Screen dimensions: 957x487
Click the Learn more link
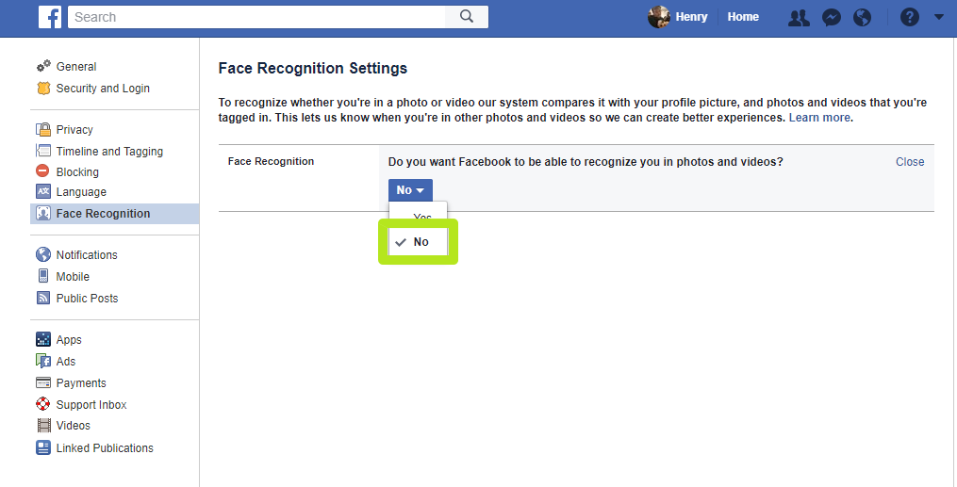click(x=819, y=118)
